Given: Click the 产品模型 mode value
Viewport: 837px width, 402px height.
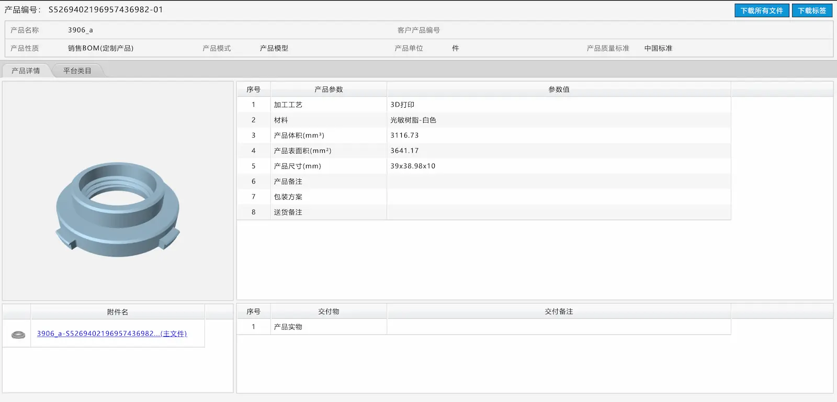Looking at the screenshot, I should (x=274, y=48).
